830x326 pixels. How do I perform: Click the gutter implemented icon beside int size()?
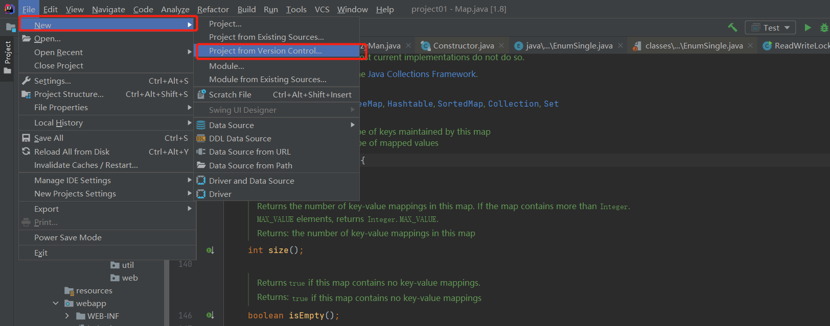[210, 250]
